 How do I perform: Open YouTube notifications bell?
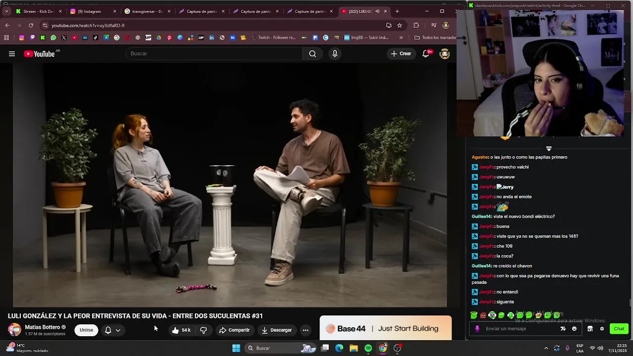426,53
